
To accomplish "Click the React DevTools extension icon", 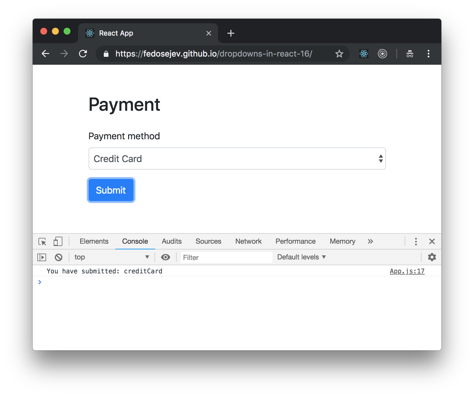I will (364, 54).
